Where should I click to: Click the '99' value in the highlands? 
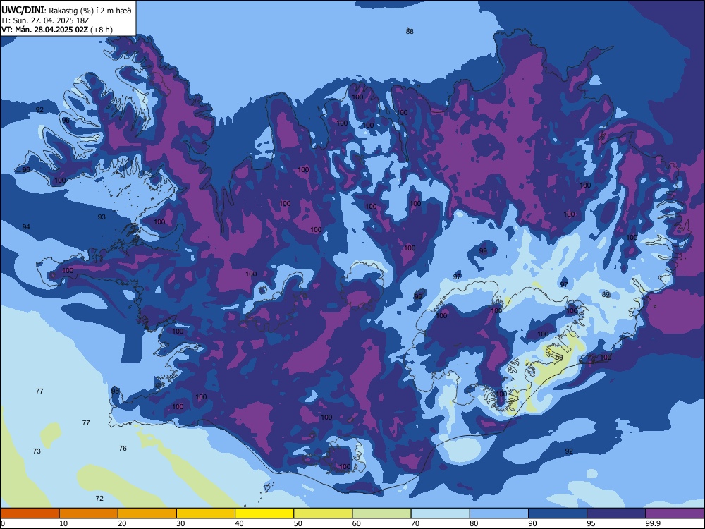point(483,251)
